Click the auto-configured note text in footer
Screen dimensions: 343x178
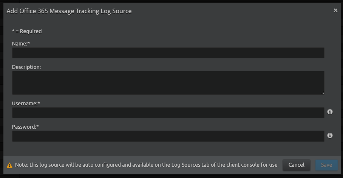(x=146, y=165)
